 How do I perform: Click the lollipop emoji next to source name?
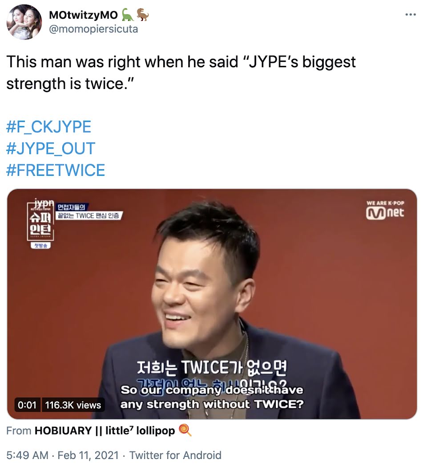pyautogui.click(x=185, y=430)
